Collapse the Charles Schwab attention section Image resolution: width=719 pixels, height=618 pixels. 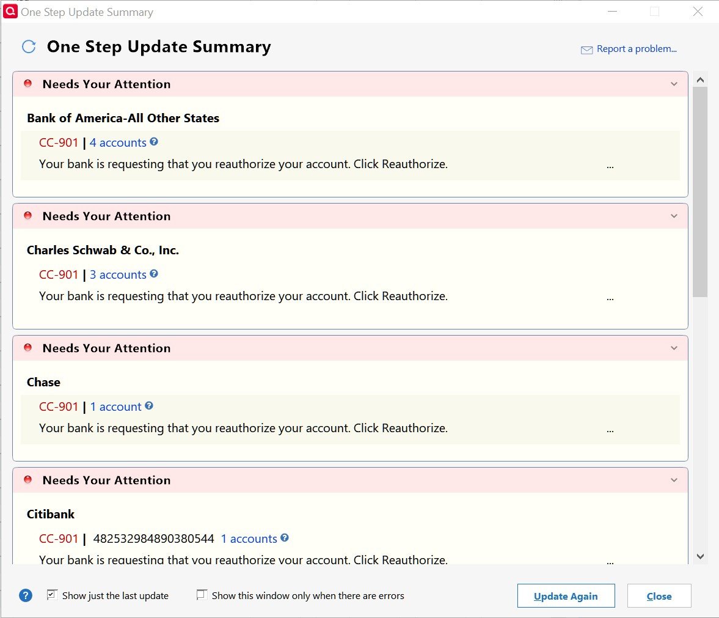tap(674, 216)
